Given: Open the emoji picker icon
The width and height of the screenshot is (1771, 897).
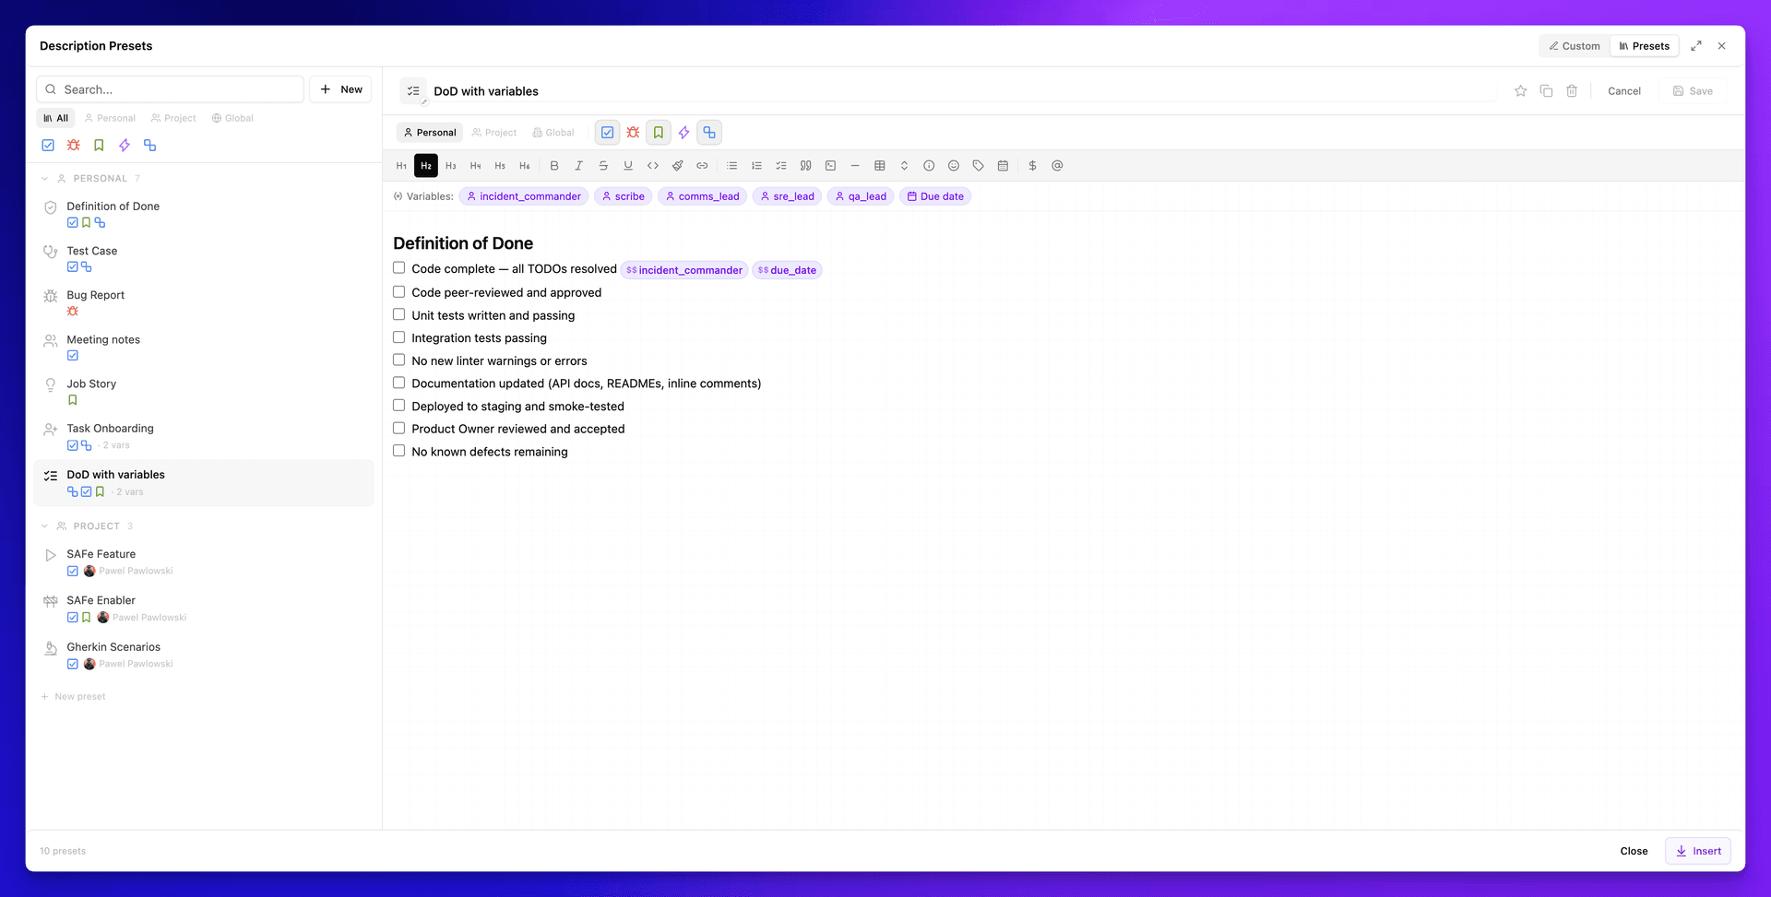Looking at the screenshot, I should (954, 165).
